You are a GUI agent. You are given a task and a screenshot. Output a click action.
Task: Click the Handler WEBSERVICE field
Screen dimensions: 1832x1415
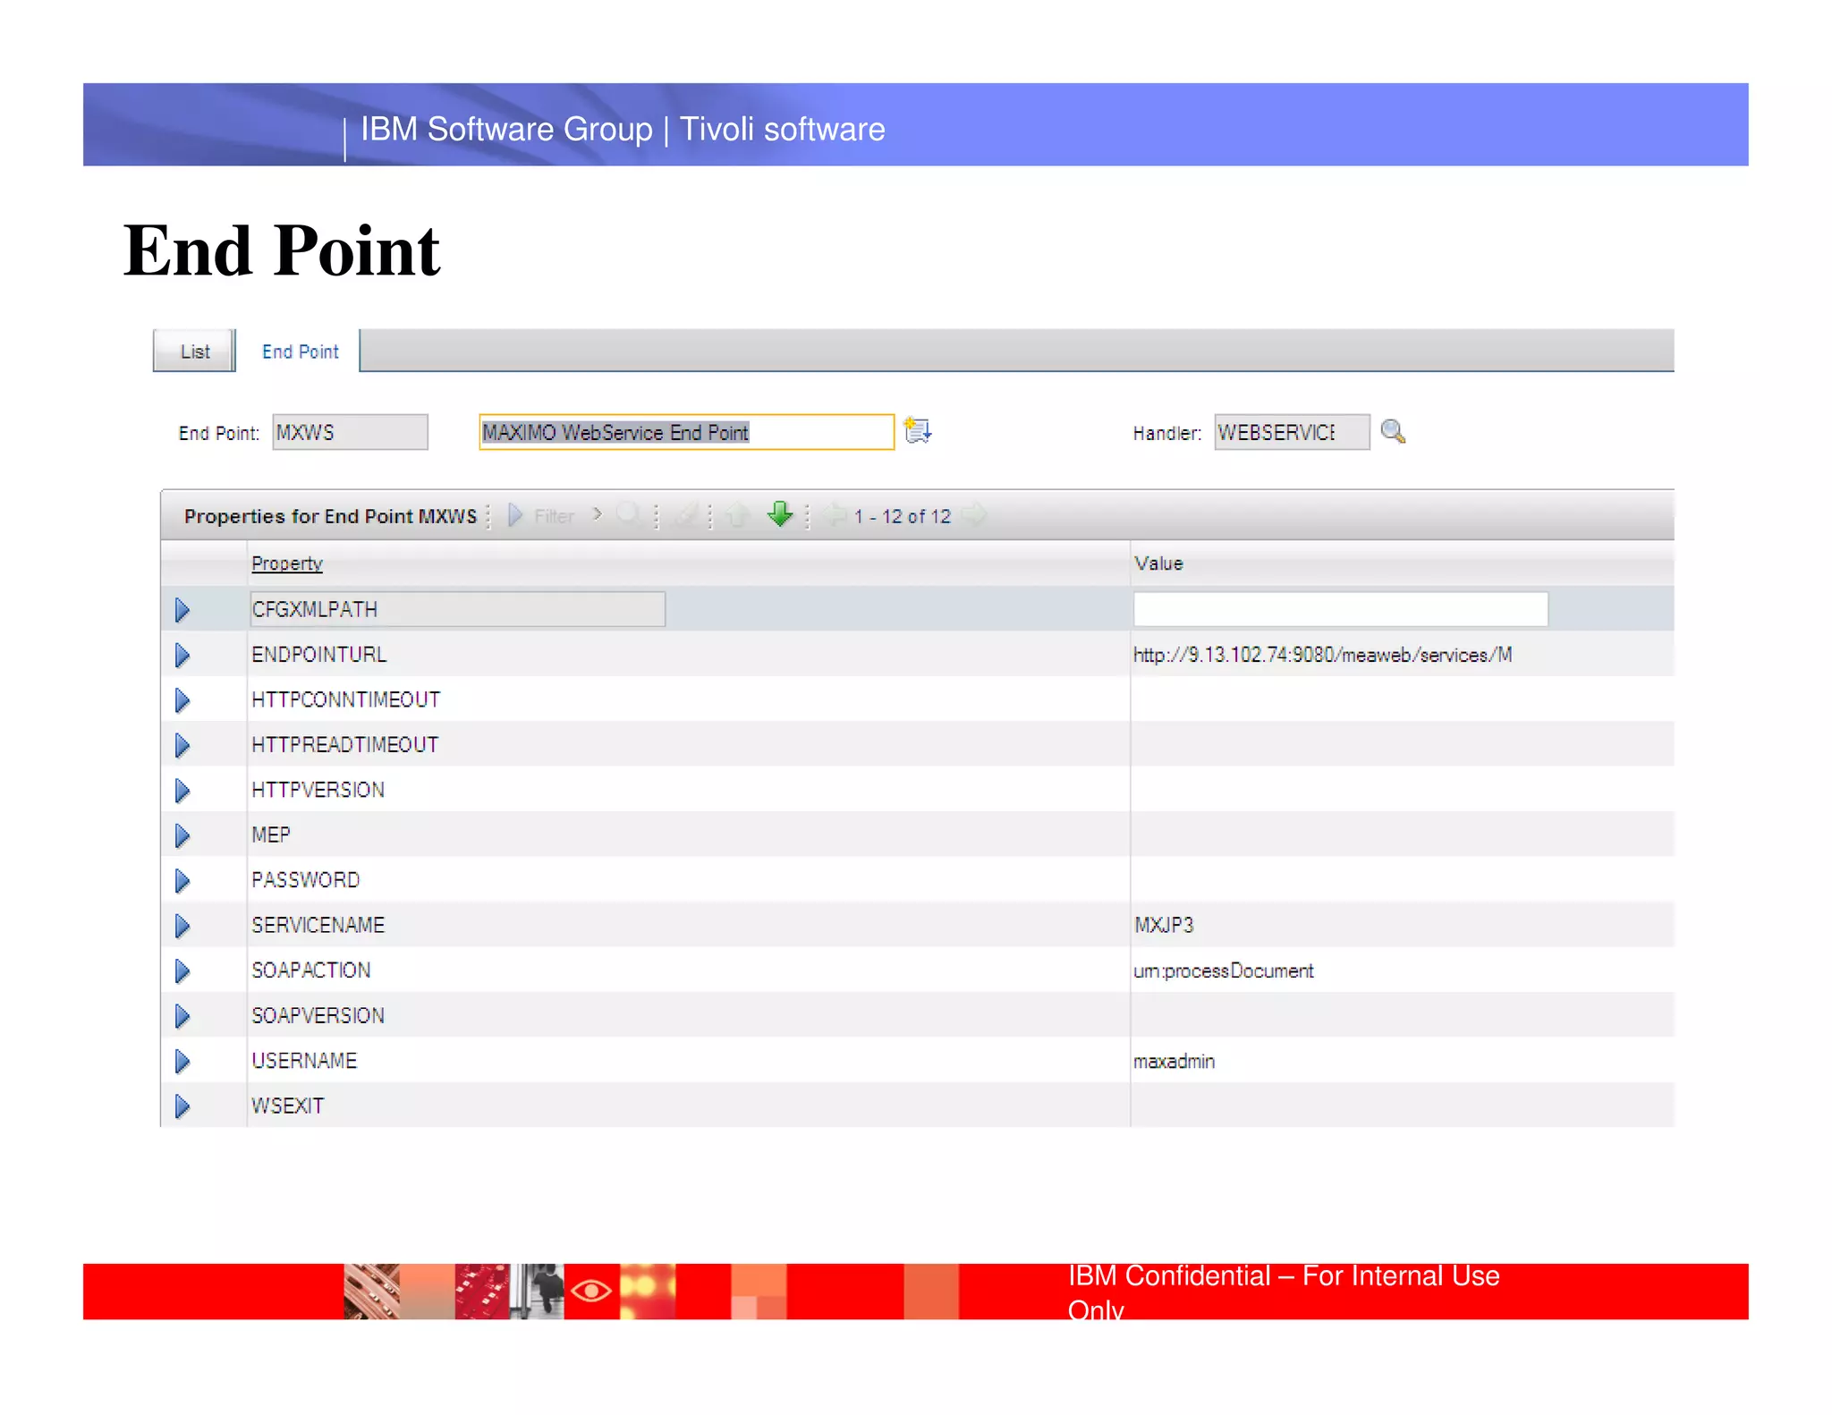click(1291, 432)
